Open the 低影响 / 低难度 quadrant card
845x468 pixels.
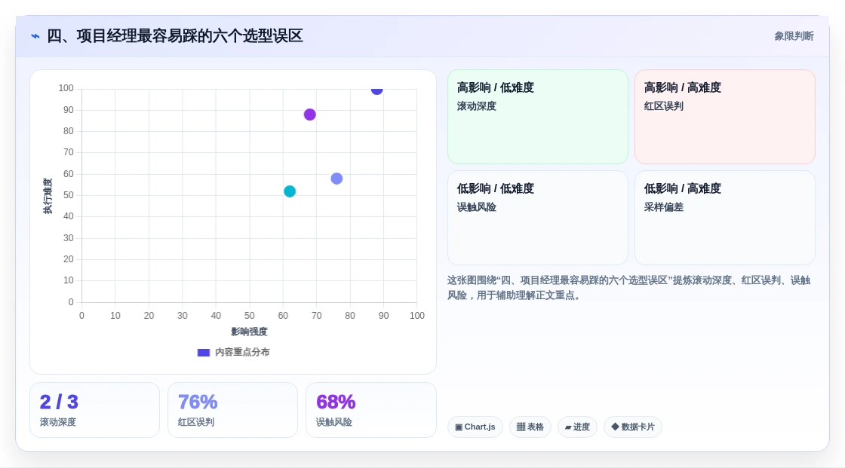click(x=538, y=218)
